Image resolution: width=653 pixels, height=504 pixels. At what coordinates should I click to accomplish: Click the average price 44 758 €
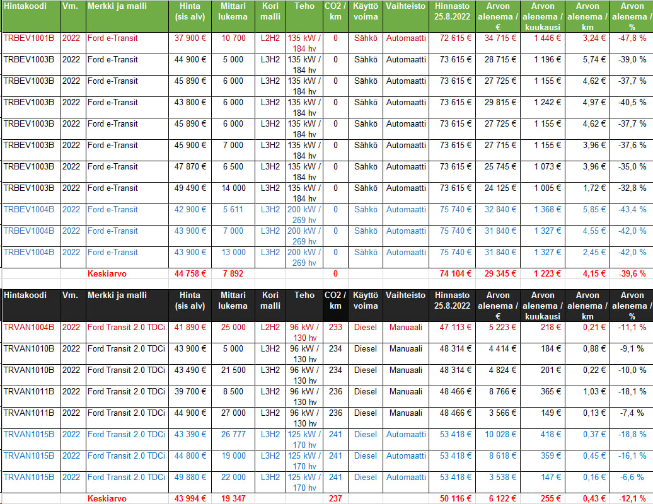pyautogui.click(x=190, y=273)
